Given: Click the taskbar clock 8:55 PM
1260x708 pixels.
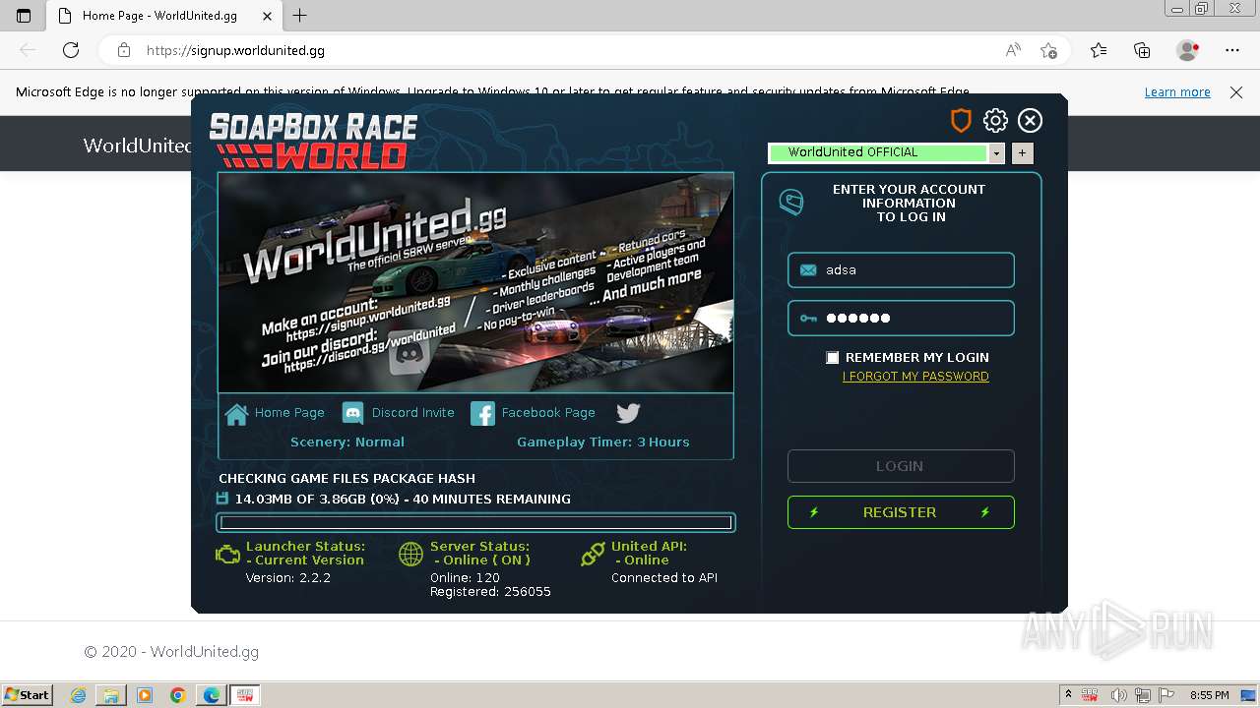Looking at the screenshot, I should click(1209, 695).
